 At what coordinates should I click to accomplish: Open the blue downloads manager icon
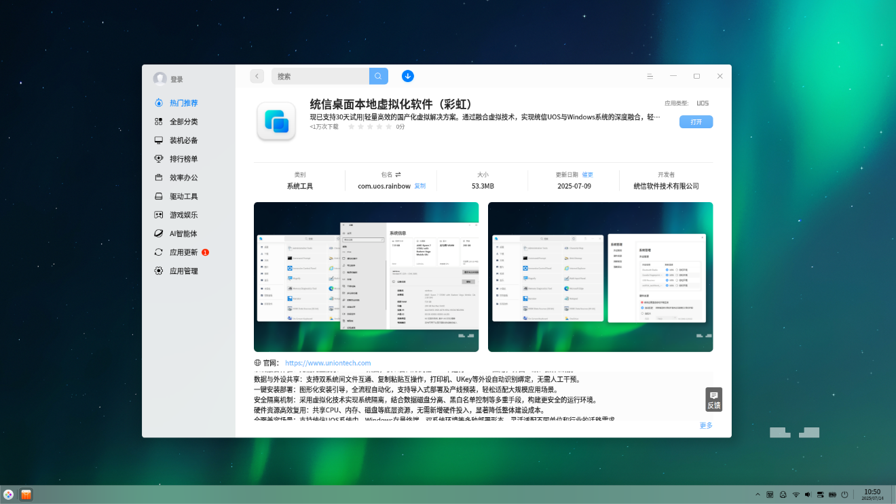pyautogui.click(x=407, y=76)
